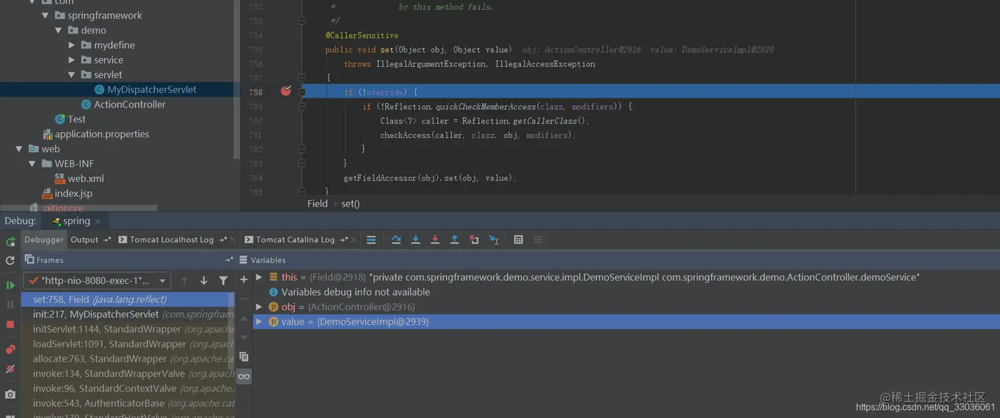Expand the 'value' variable node
Viewport: 1000px width, 418px height.
[259, 322]
